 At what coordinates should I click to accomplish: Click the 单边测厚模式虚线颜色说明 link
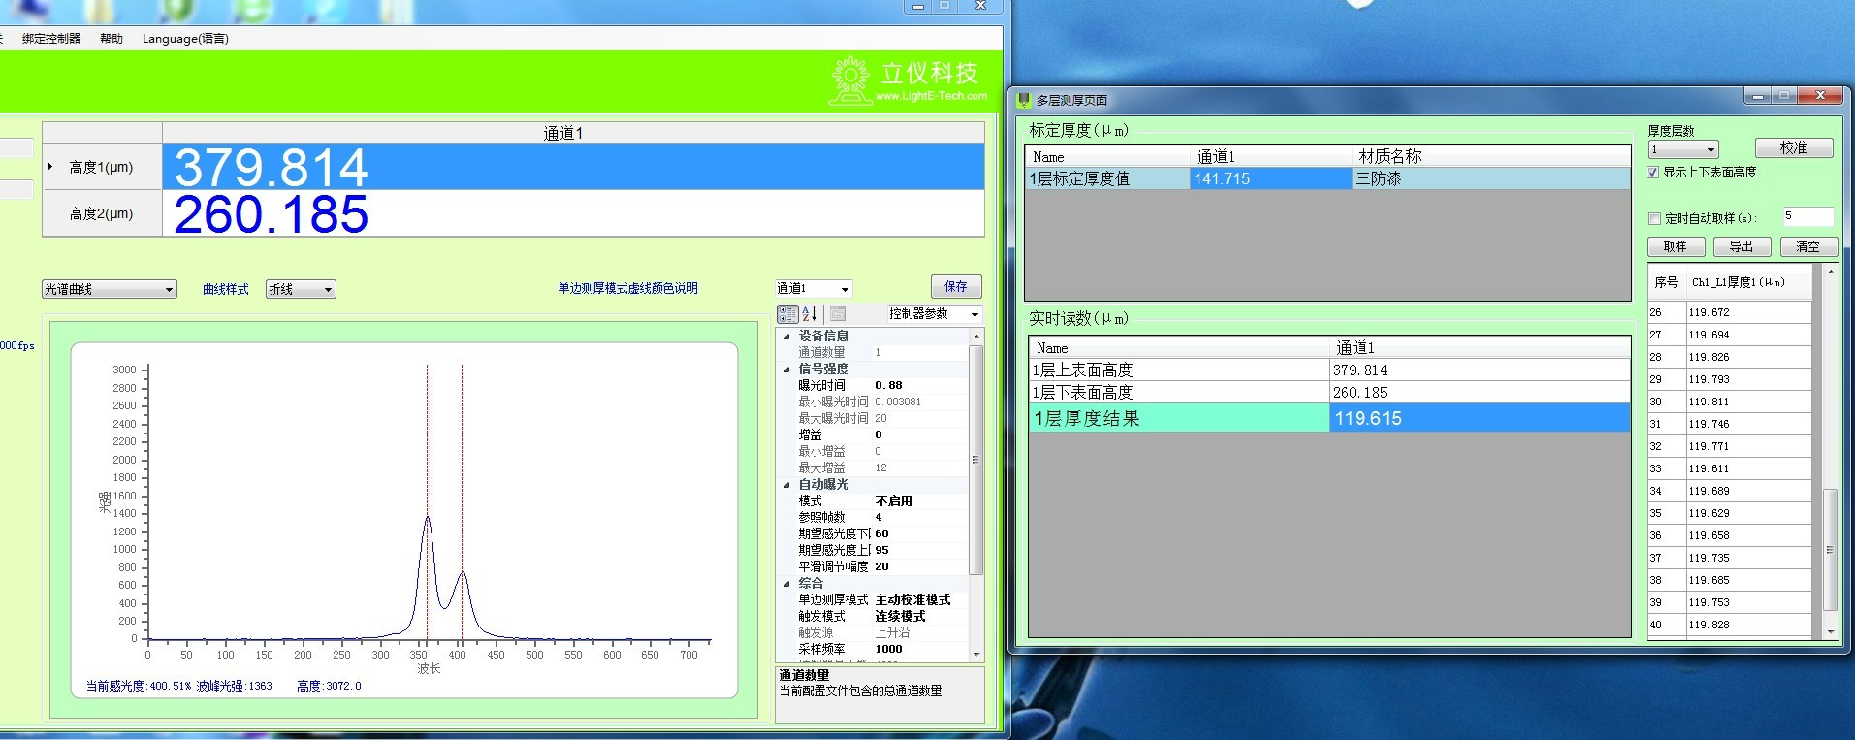click(x=627, y=288)
